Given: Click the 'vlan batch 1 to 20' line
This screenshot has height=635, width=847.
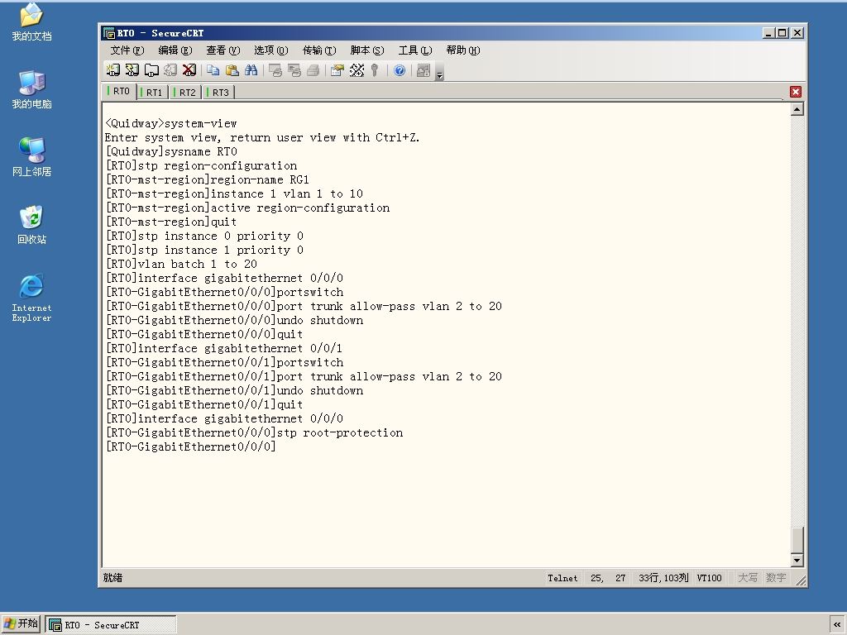Looking at the screenshot, I should click(x=181, y=264).
